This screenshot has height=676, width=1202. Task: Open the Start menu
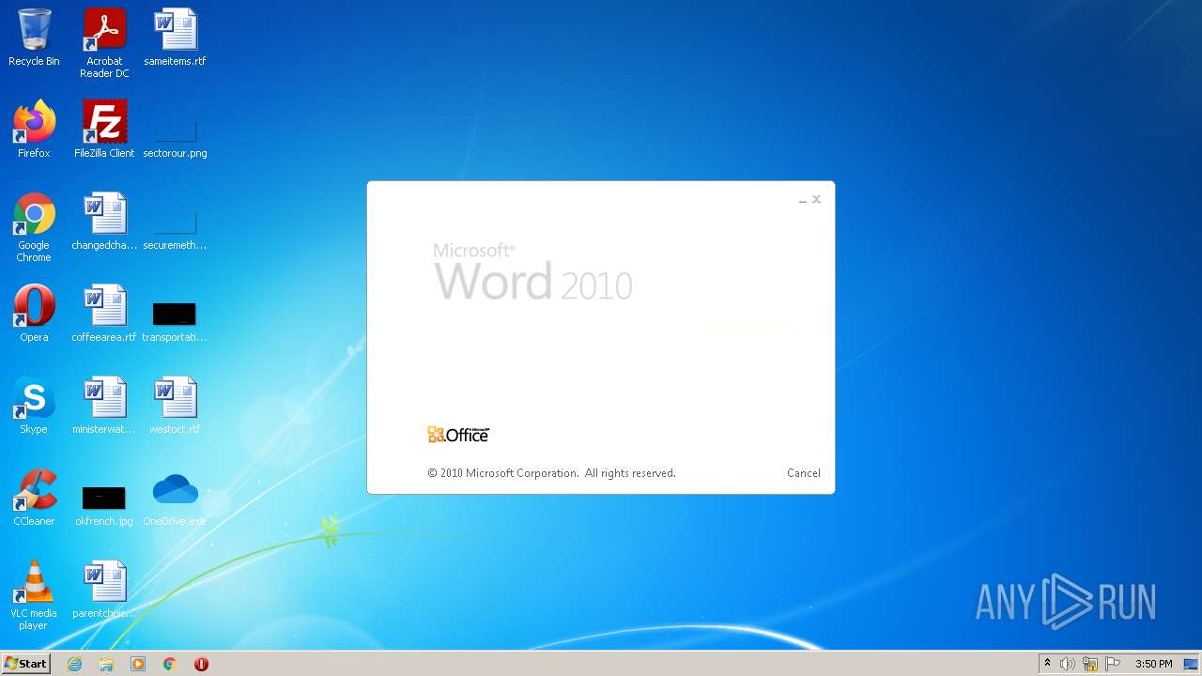coord(25,664)
